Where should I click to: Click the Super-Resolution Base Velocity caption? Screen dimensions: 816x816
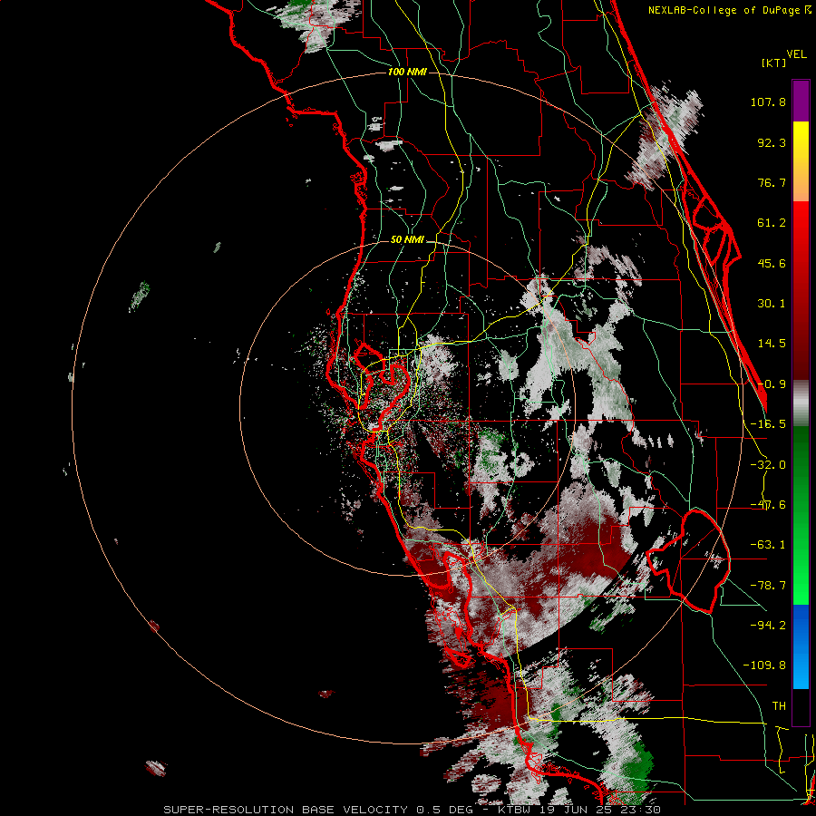click(413, 810)
